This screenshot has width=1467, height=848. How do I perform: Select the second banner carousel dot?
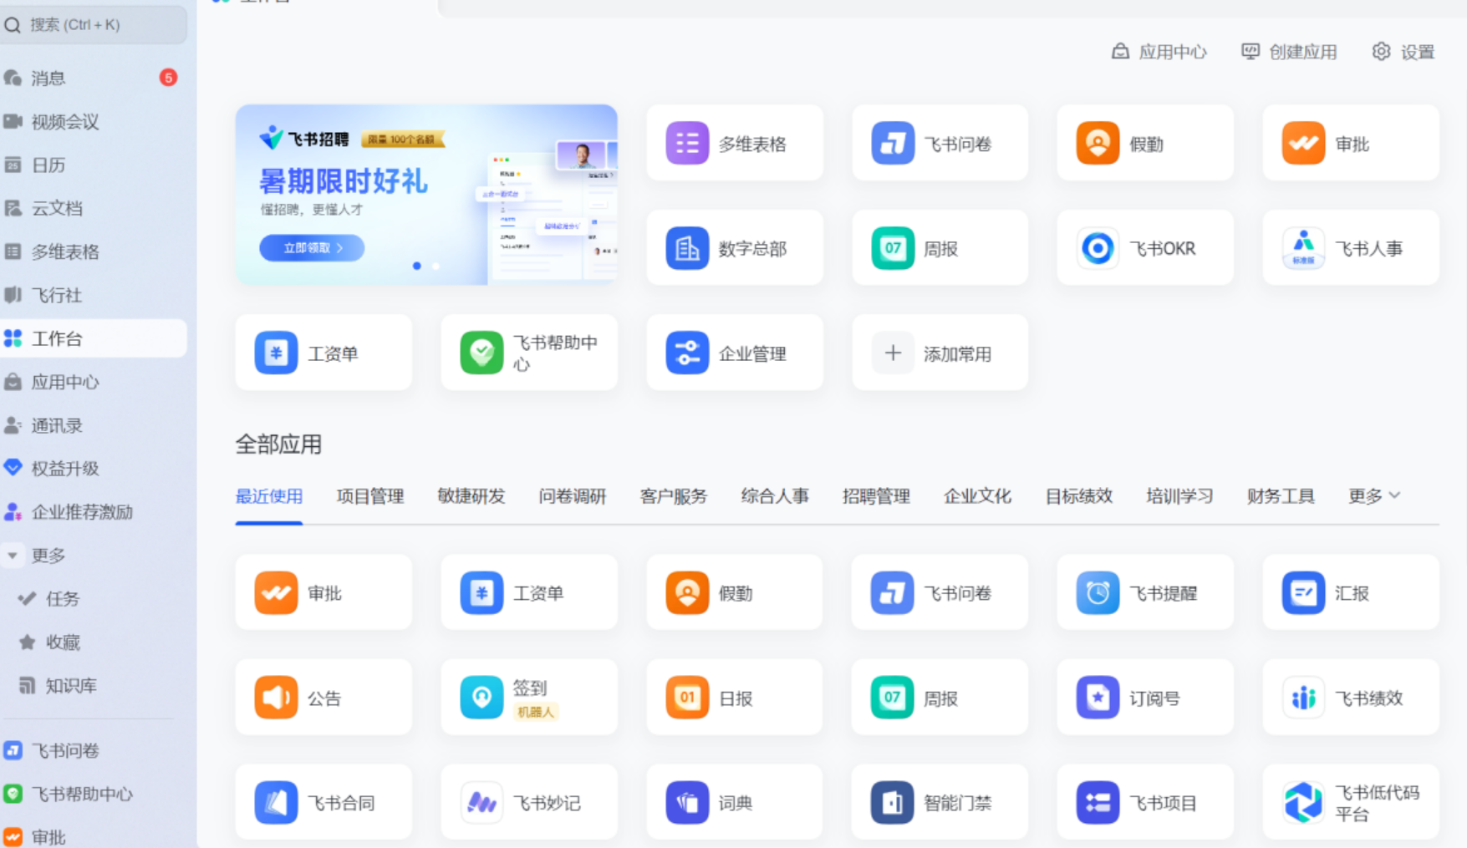click(436, 266)
